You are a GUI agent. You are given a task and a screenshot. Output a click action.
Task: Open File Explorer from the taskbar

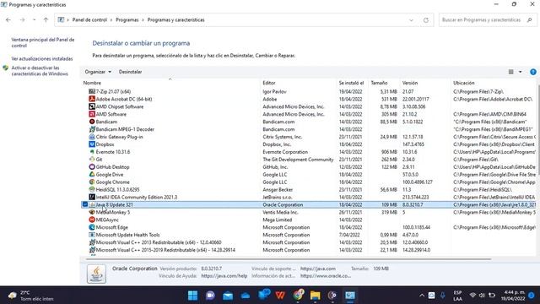(x=315, y=296)
